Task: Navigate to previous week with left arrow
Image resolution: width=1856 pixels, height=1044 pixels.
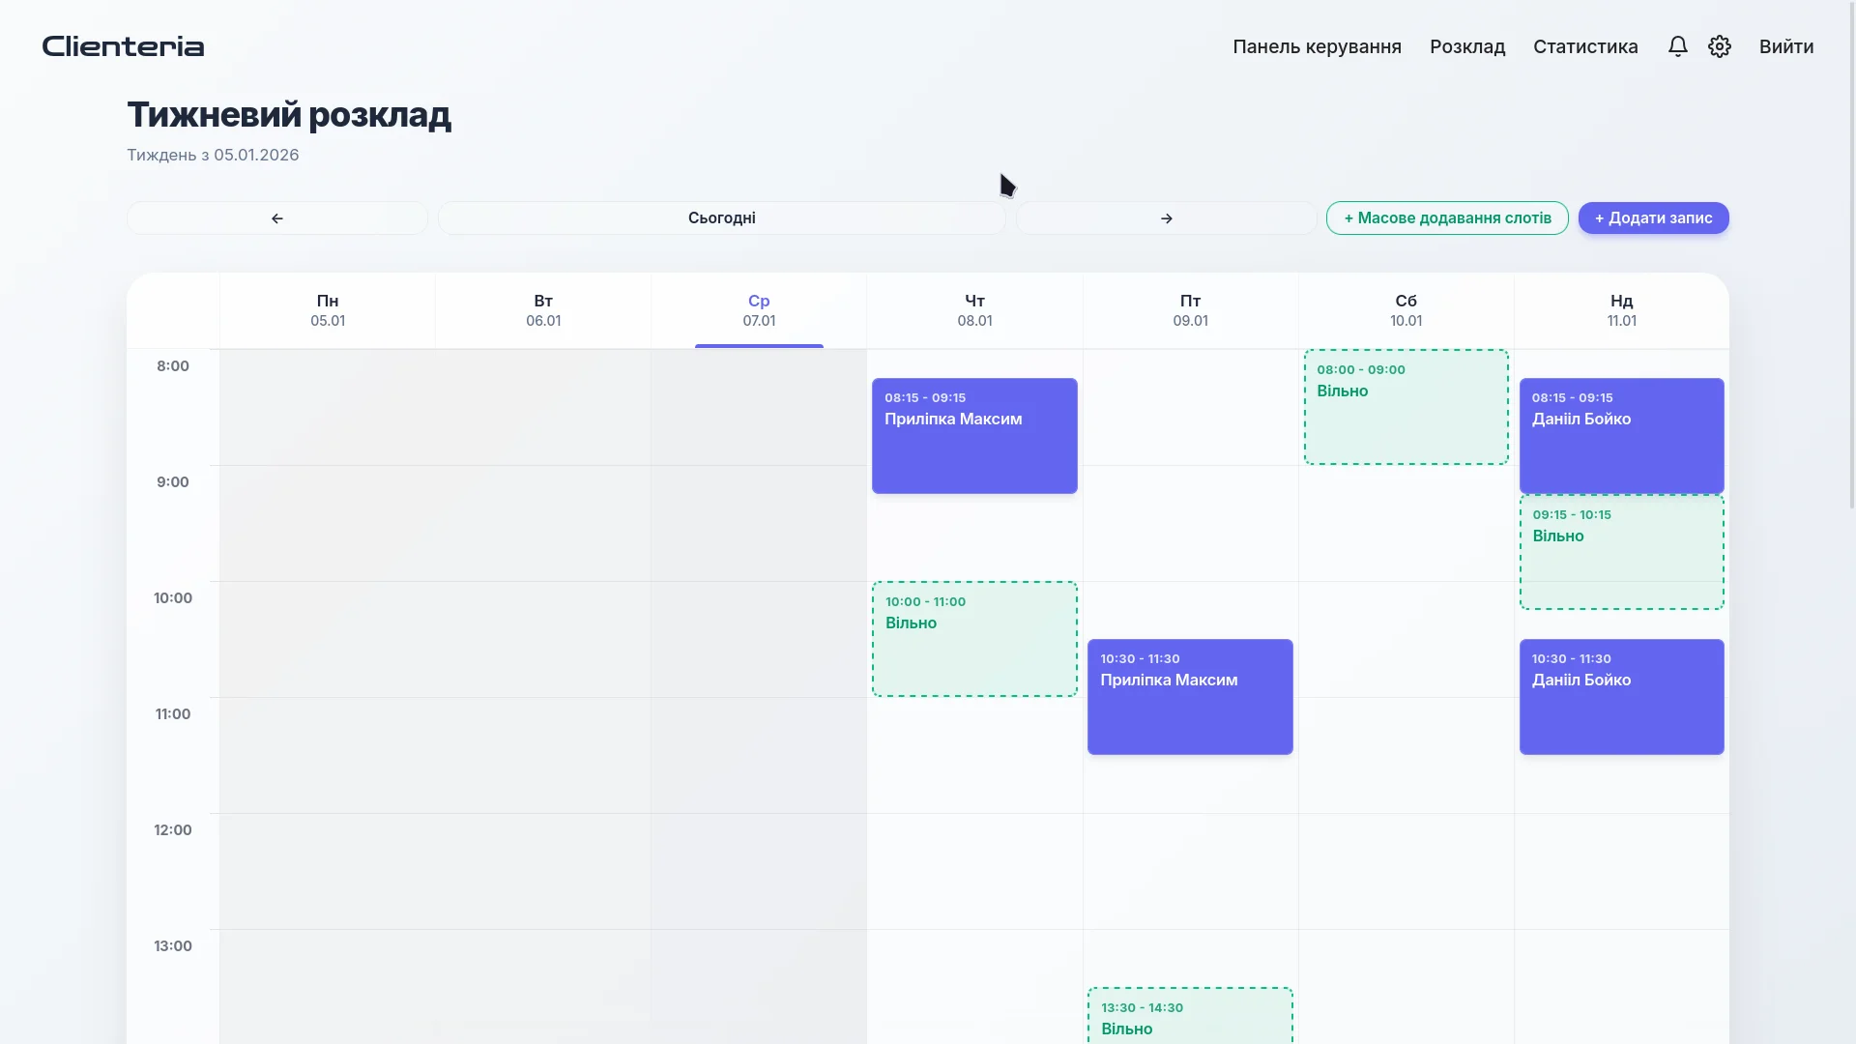Action: tap(276, 217)
